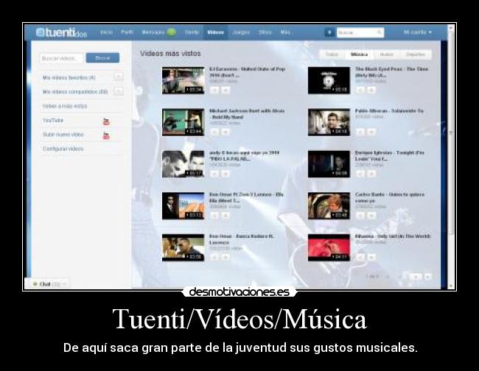Click the magnifier icon in the top search box

pos(379,32)
